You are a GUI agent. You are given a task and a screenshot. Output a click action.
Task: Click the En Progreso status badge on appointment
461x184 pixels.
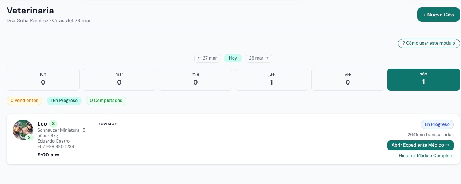pyautogui.click(x=437, y=124)
